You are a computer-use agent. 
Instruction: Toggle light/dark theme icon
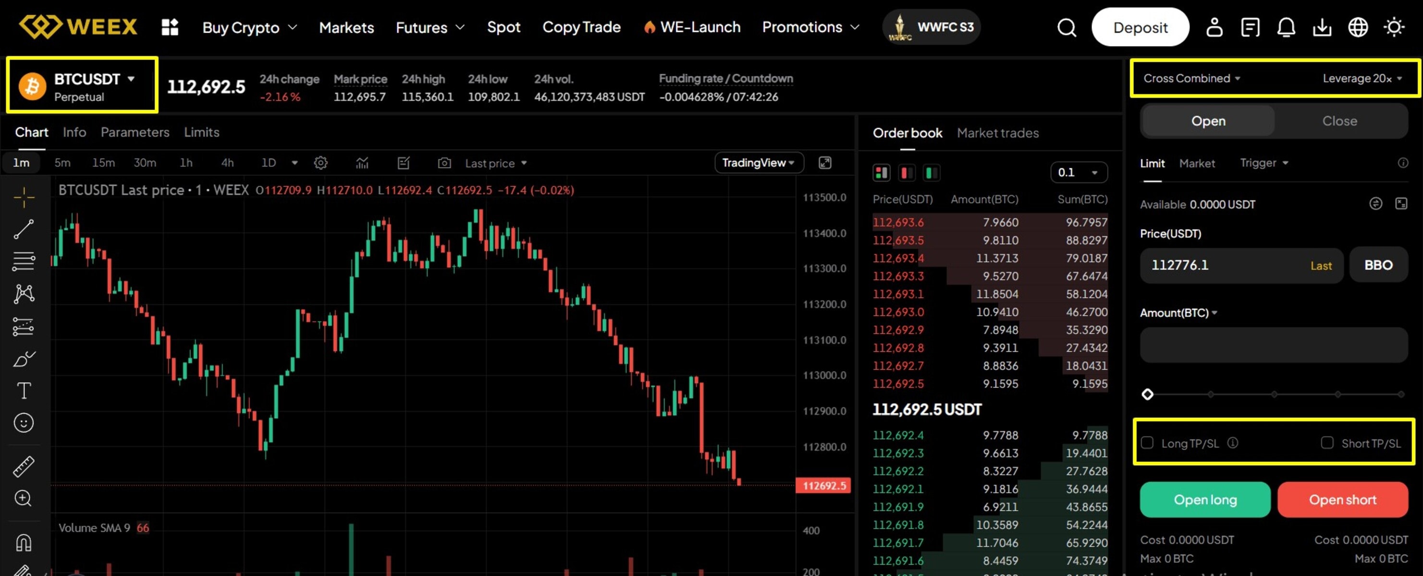(1394, 27)
